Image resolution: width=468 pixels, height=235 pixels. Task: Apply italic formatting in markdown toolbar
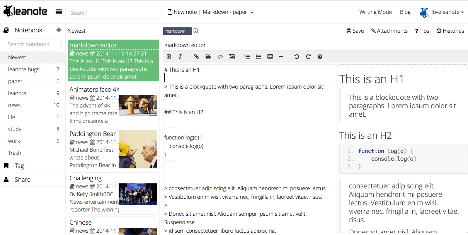pos(180,57)
